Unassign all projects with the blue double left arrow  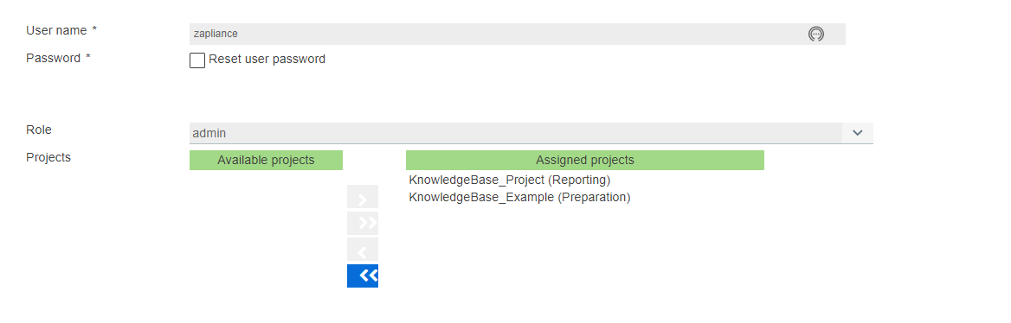[363, 276]
